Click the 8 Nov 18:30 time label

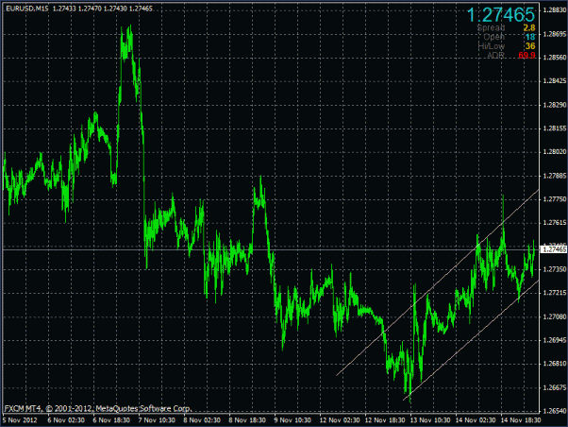coord(247,420)
